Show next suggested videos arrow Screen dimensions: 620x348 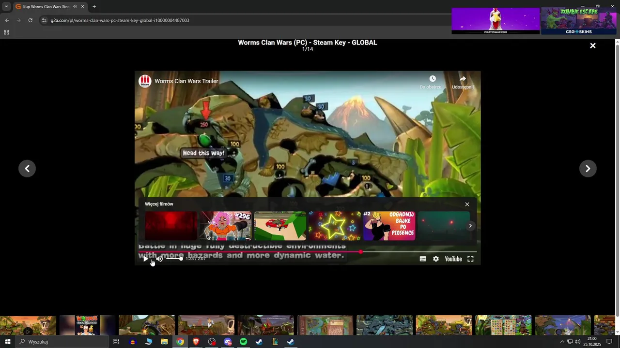coord(470,226)
